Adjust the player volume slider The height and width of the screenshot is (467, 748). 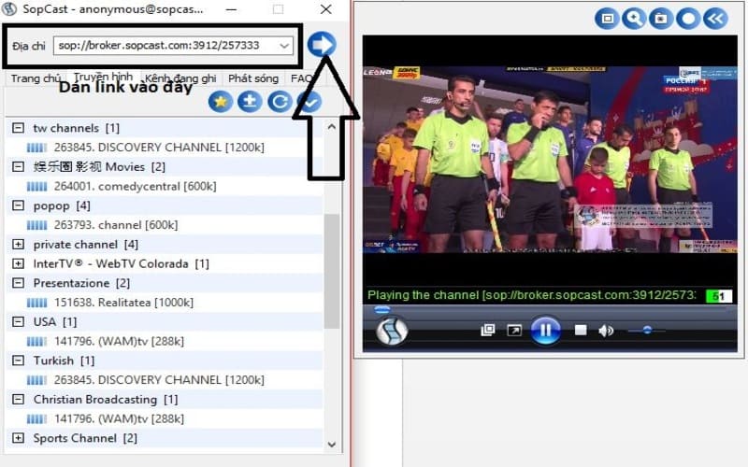[646, 330]
